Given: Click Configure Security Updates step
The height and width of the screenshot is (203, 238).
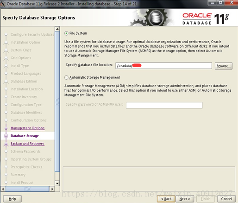Looking at the screenshot, I should (32, 34).
